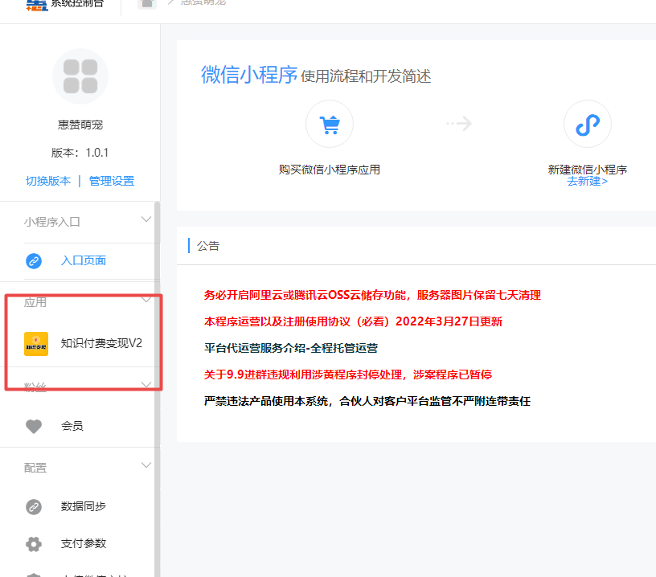The image size is (656, 577).
Task: Click the 支付参数 gear icon
Action: 34,544
